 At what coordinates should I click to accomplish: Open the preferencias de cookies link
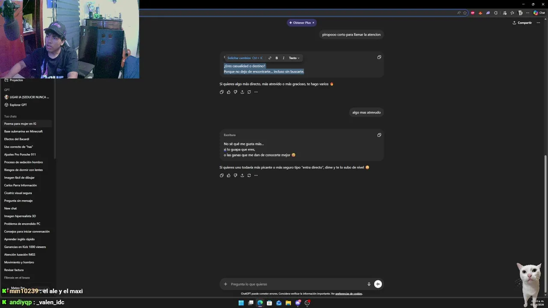click(348, 294)
